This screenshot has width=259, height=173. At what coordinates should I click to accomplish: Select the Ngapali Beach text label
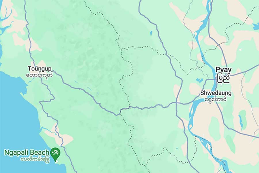click(x=26, y=152)
